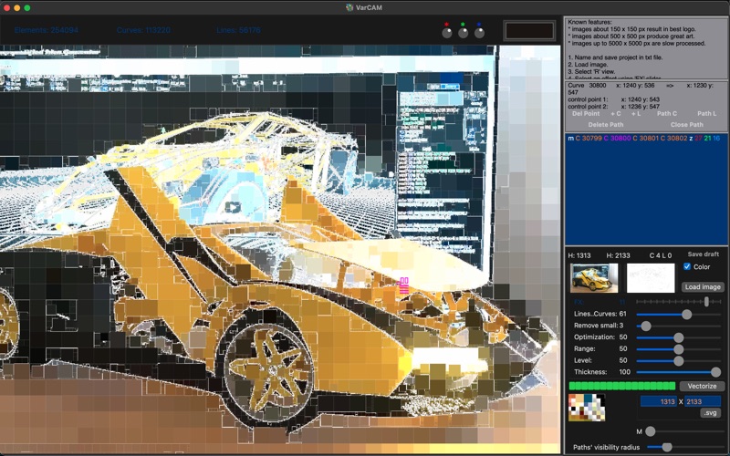Click the dark preview box at top
Viewport: 730px width, 456px height.
(529, 31)
